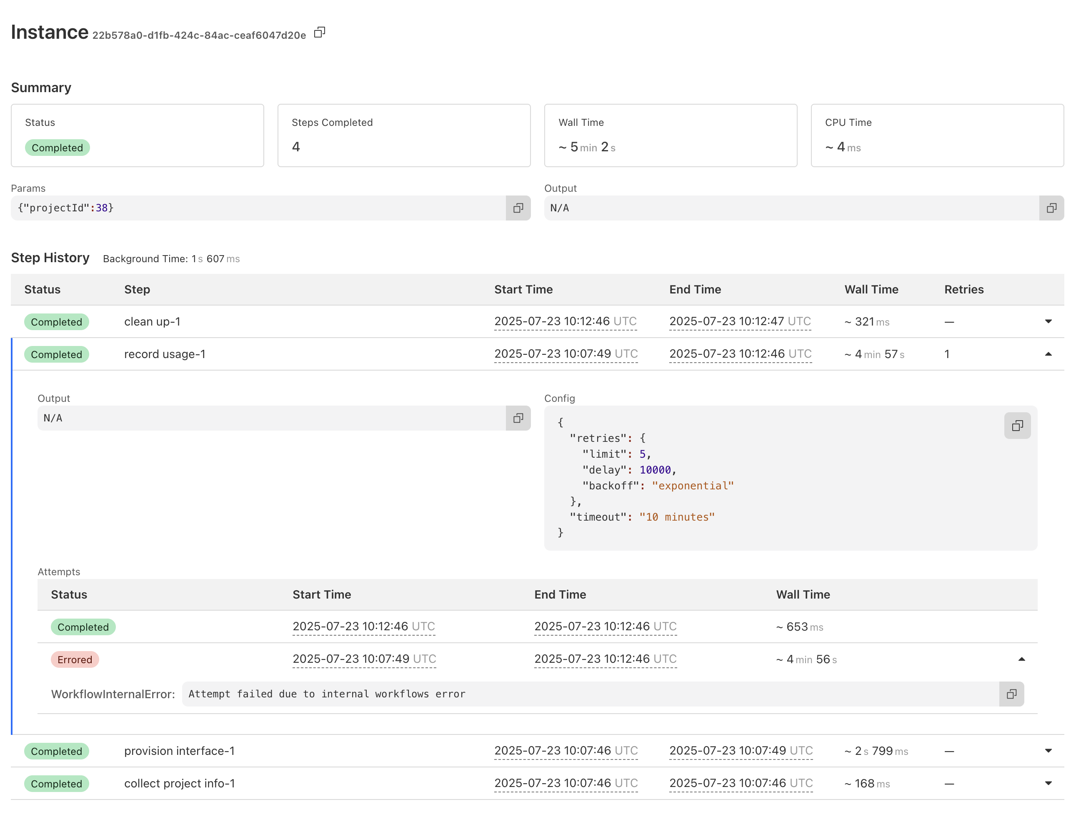This screenshot has width=1086, height=822.
Task: Click the collect project info-1 end time
Action: 741,783
